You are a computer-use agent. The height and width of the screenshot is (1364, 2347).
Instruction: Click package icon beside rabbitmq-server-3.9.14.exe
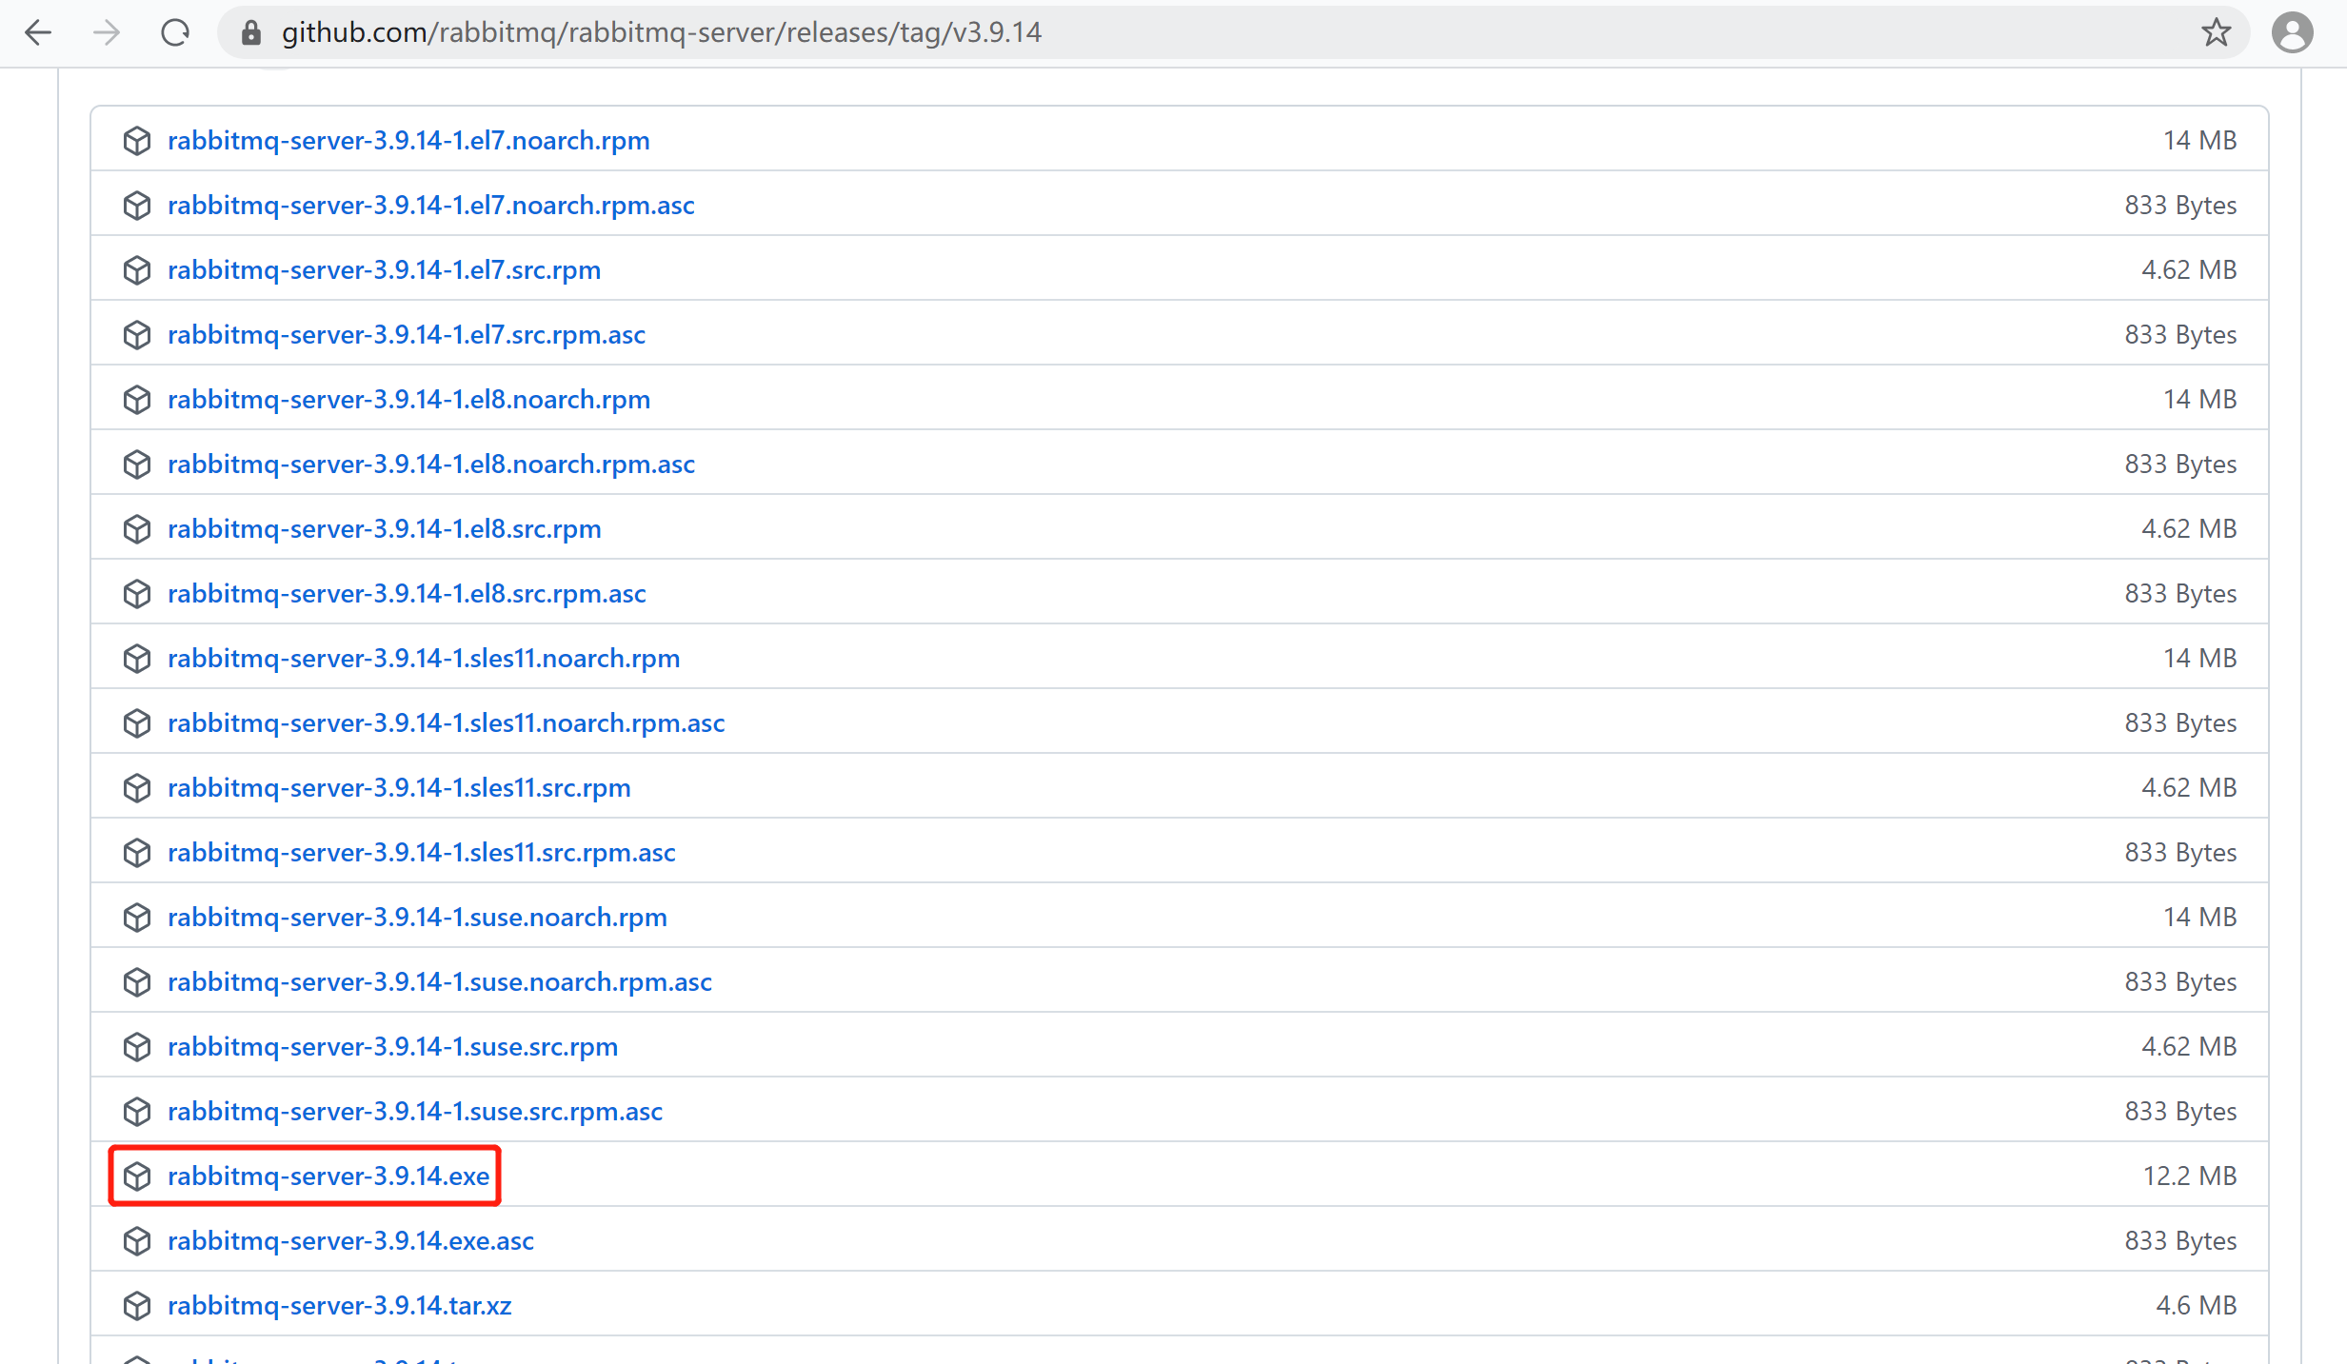tap(137, 1176)
